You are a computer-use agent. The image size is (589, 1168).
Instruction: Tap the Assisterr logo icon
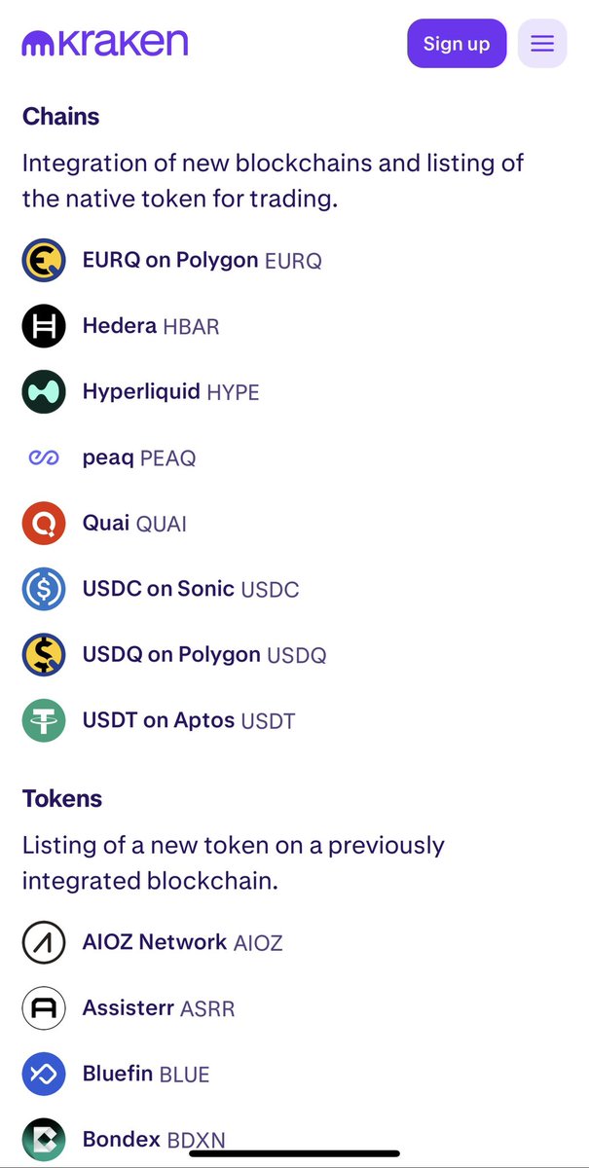point(44,1008)
